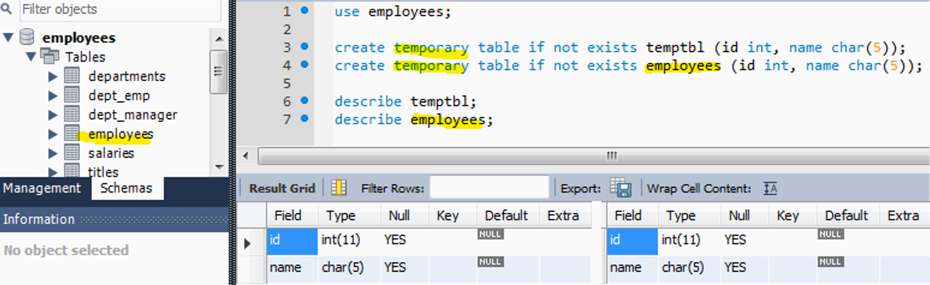Screen dimensions: 930x285
Task: Click the Filter Rows input field
Action: (x=489, y=188)
